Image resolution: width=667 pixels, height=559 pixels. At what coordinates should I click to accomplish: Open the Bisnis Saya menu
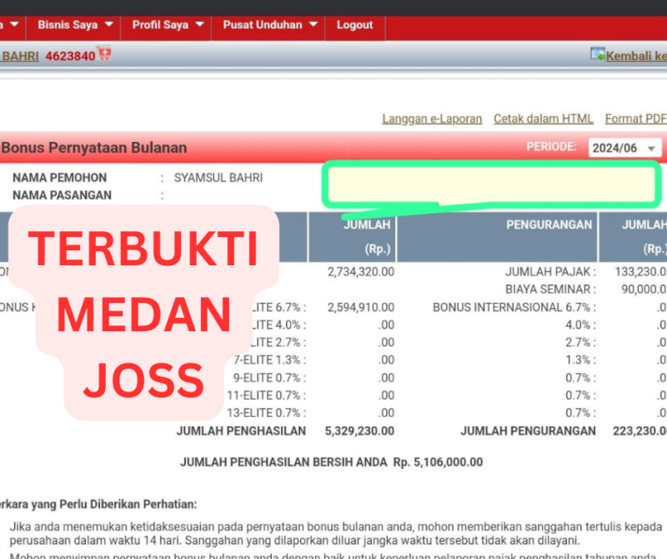pyautogui.click(x=67, y=25)
